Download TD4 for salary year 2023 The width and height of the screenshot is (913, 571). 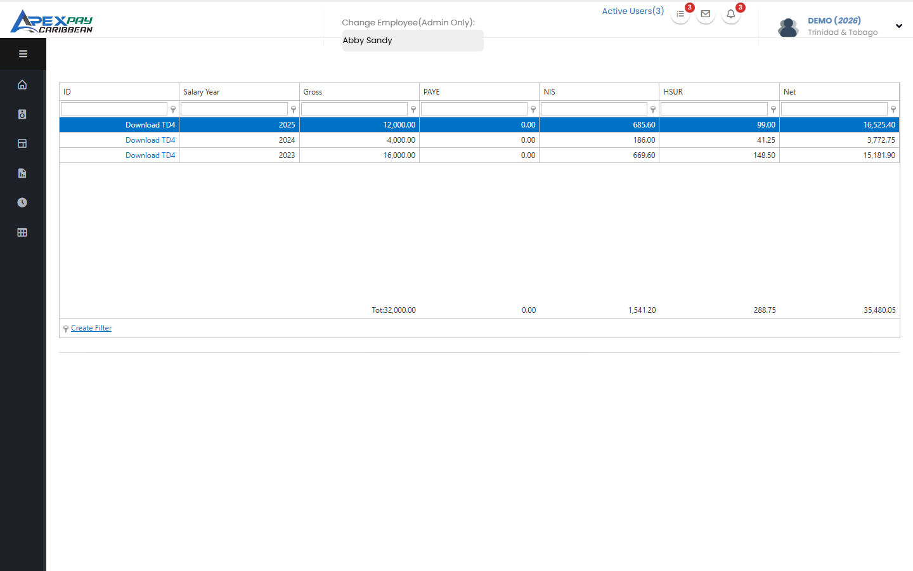coord(150,155)
